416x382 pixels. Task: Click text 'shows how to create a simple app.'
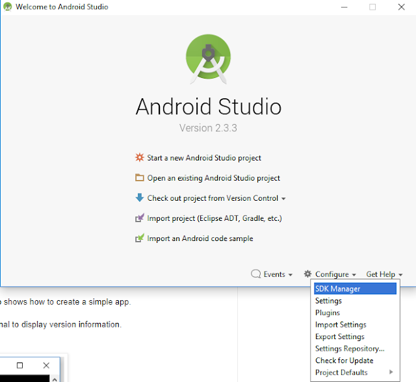pos(67,302)
